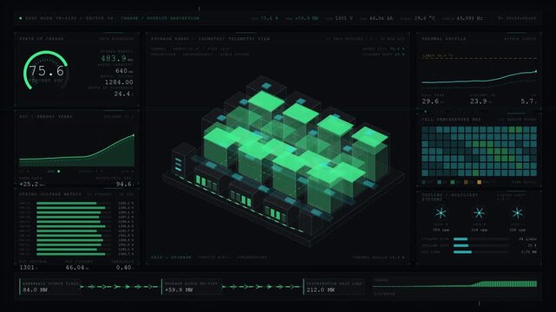Click the cooling fan icon labeled 359 rpm

(x=441, y=213)
